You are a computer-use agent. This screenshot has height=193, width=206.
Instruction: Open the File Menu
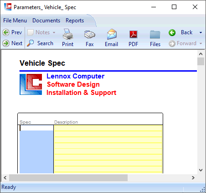click(x=15, y=21)
